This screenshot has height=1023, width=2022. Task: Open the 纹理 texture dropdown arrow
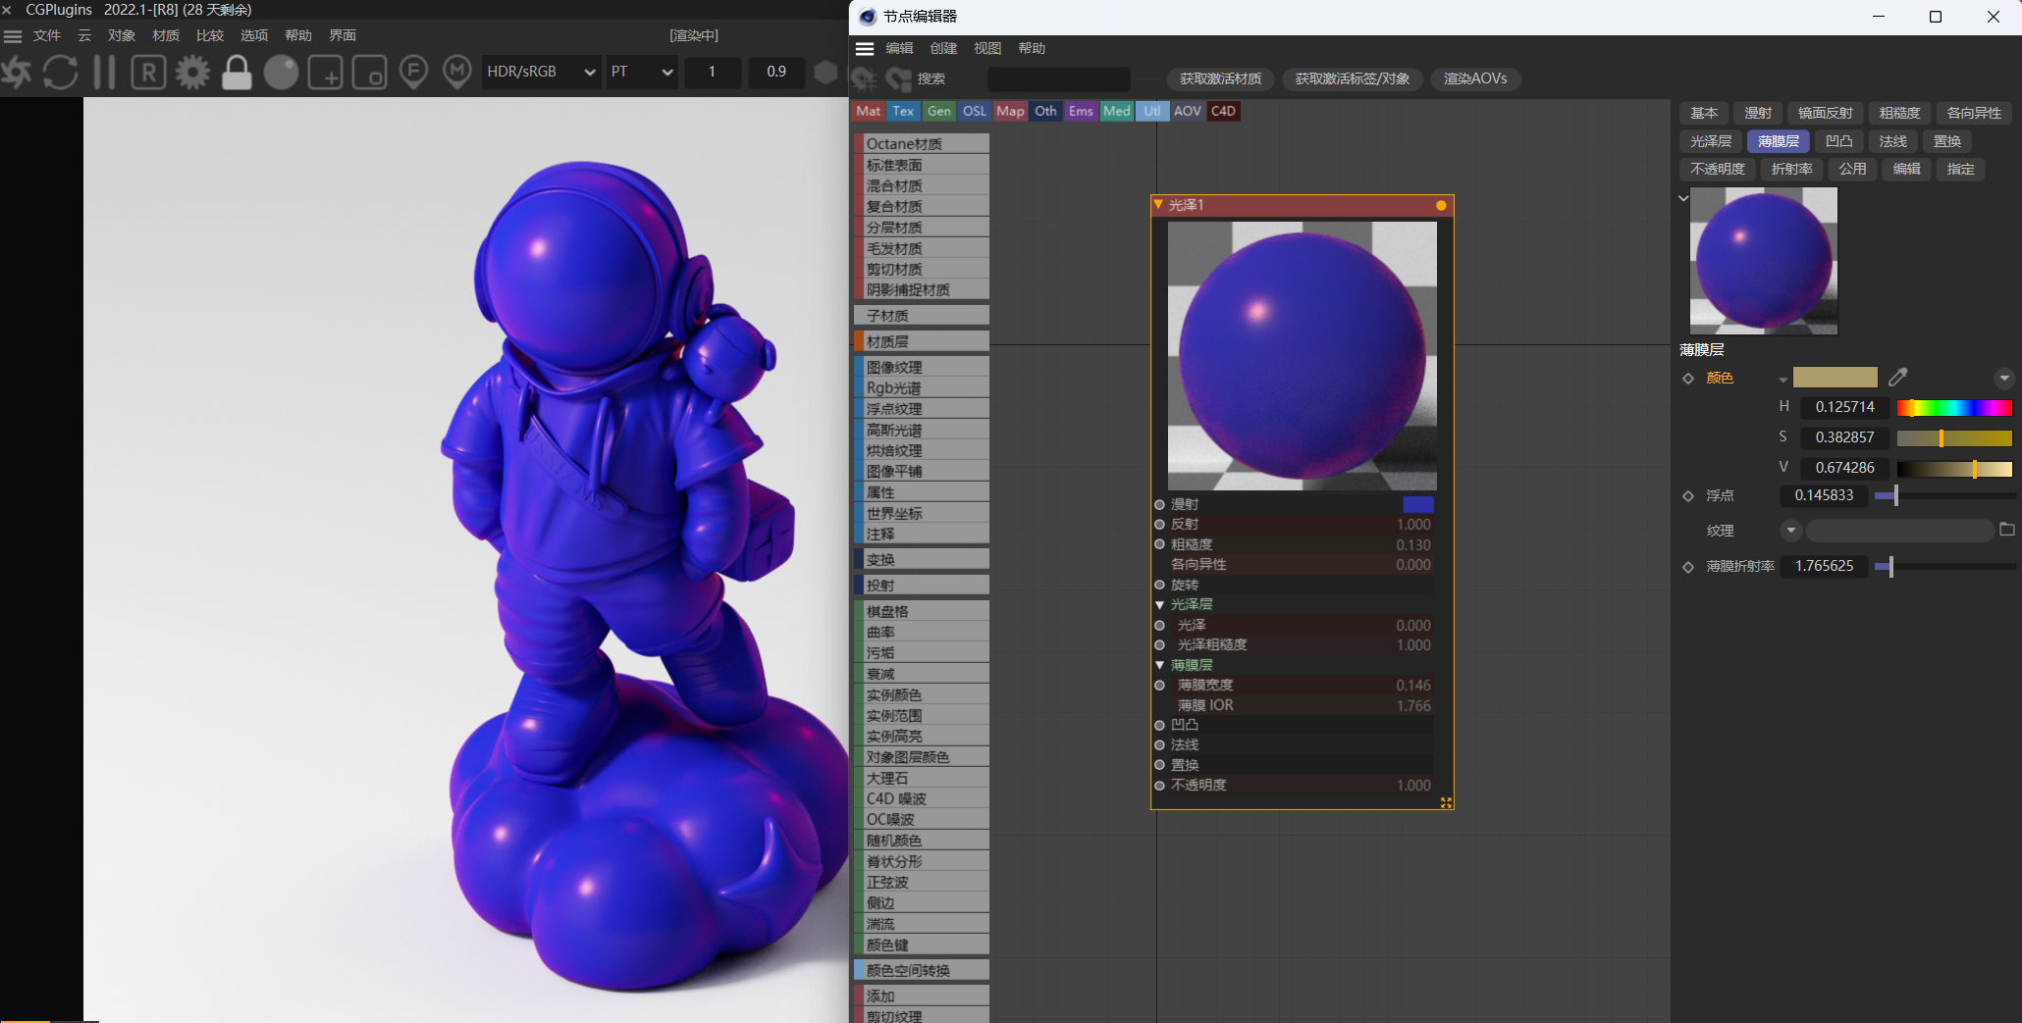tap(1790, 531)
